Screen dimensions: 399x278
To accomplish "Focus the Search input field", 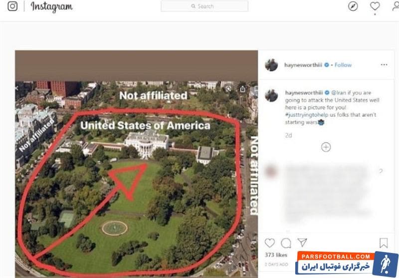I will (x=204, y=6).
